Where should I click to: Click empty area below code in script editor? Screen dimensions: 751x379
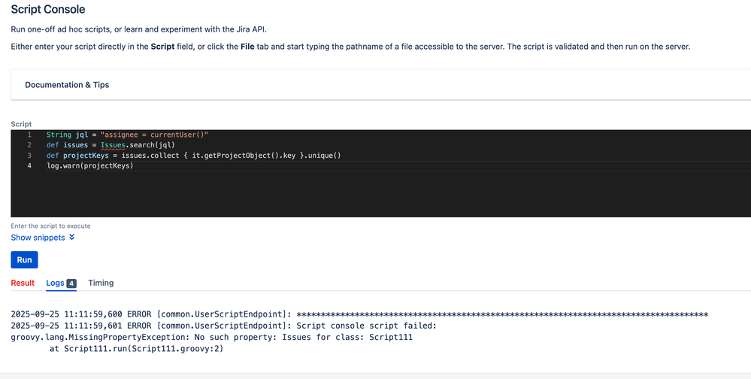[376, 196]
